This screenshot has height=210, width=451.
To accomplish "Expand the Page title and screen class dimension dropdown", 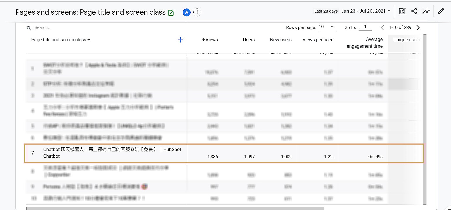I will (61, 40).
